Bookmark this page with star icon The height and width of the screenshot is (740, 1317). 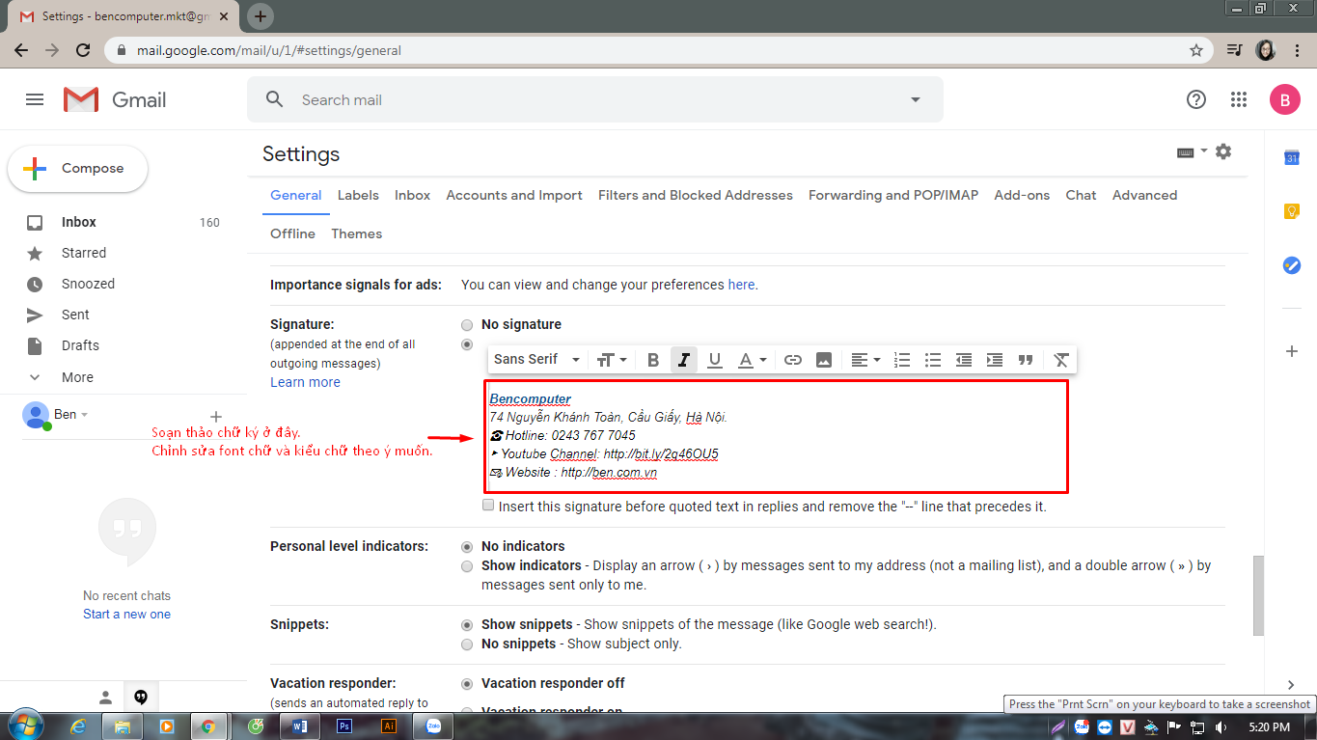(1196, 50)
